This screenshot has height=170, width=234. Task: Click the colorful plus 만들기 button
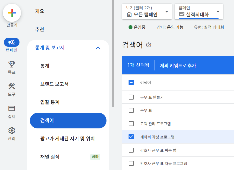(x=12, y=13)
